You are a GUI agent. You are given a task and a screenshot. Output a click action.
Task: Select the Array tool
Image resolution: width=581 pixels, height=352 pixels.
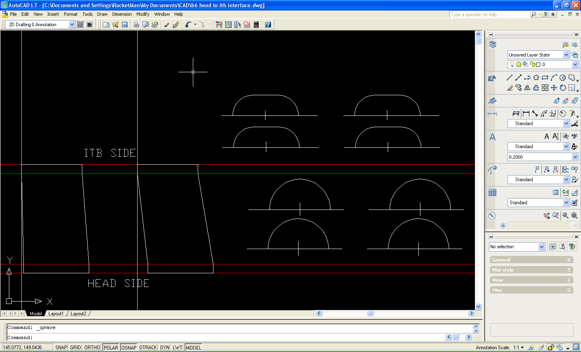click(x=545, y=88)
